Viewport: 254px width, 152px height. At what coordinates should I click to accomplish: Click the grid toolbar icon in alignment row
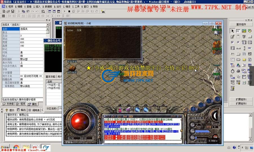pos(3,16)
